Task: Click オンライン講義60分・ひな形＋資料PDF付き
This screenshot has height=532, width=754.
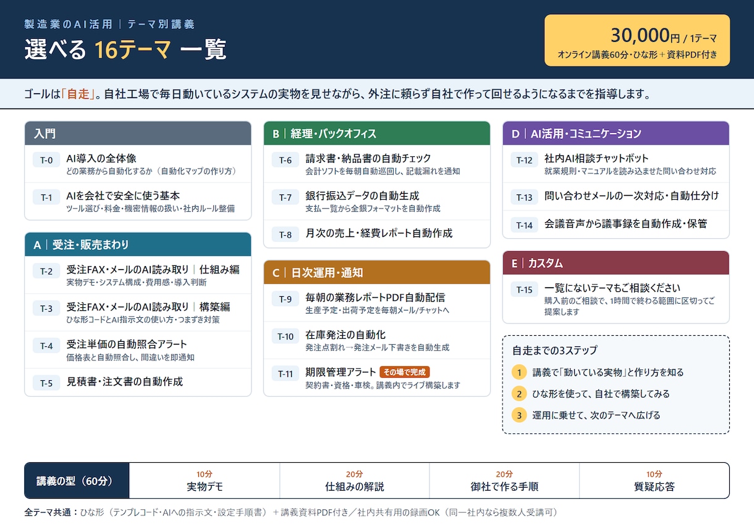Action: click(637, 54)
